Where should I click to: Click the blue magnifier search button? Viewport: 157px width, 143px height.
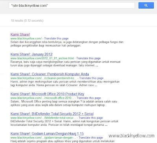pyautogui.click(x=146, y=5)
